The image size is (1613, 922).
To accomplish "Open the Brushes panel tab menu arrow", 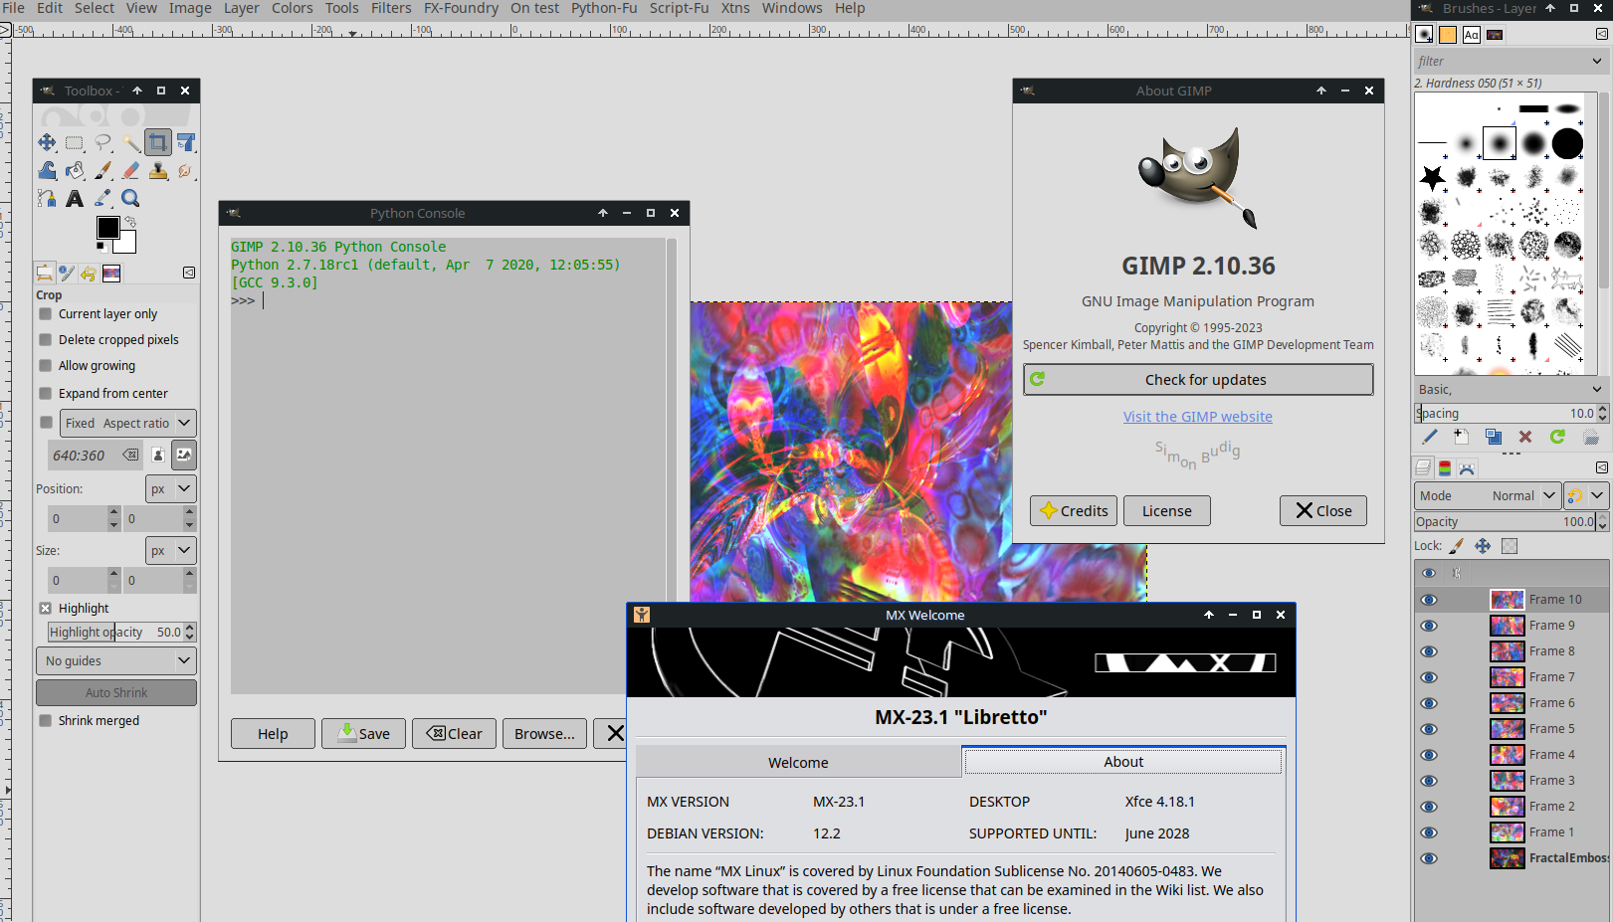I will coord(1602,34).
